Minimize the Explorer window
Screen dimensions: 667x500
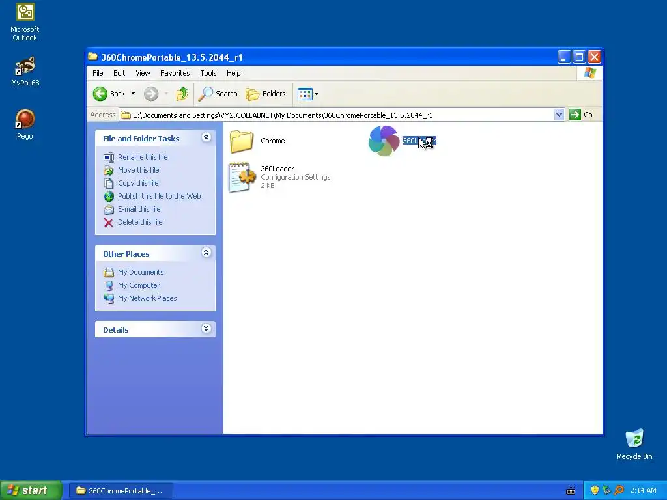[x=564, y=57]
